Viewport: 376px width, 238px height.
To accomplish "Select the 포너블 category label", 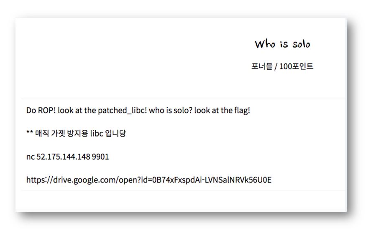I will 261,66.
